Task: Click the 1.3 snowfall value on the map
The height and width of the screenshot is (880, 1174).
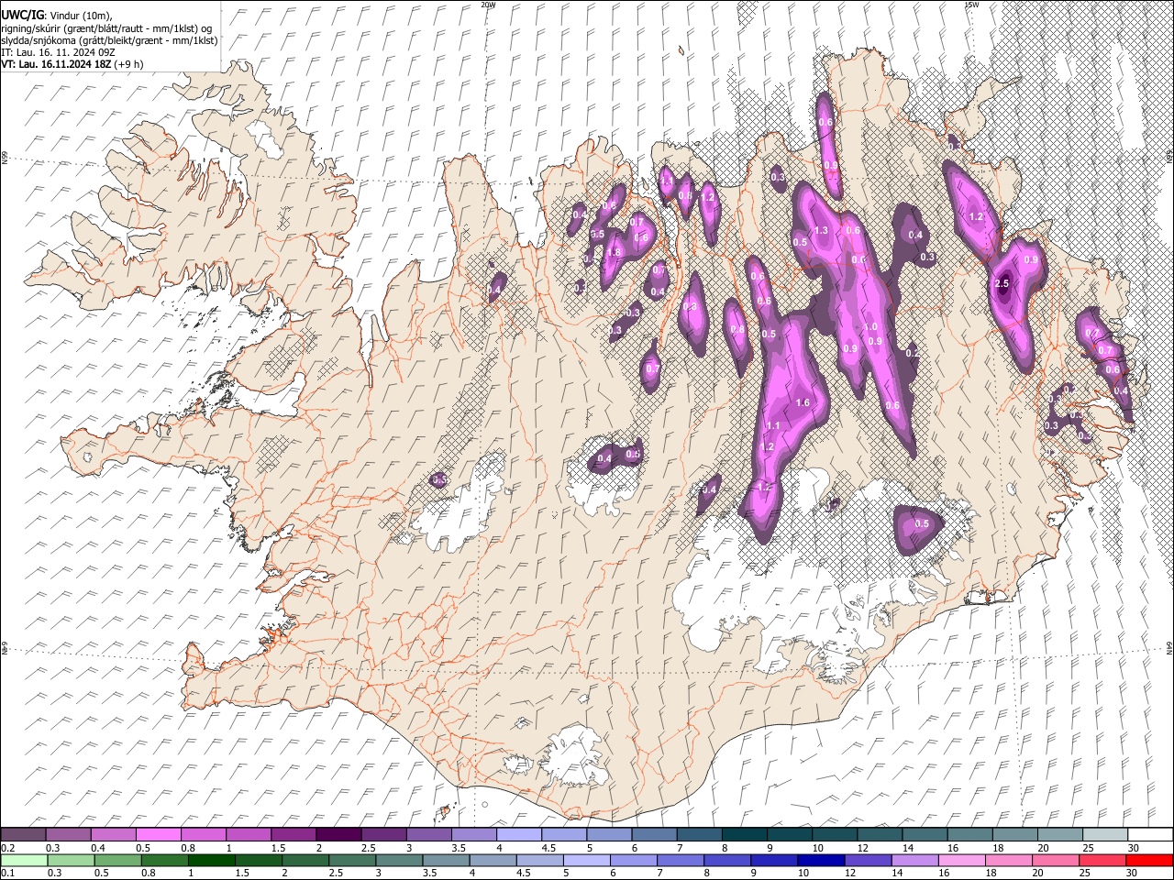Action: (821, 230)
